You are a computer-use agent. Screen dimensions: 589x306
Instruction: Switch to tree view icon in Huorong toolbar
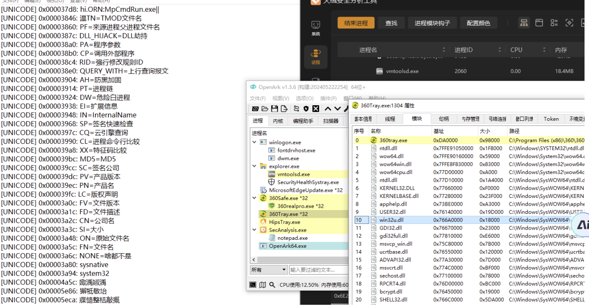pyautogui.click(x=524, y=23)
